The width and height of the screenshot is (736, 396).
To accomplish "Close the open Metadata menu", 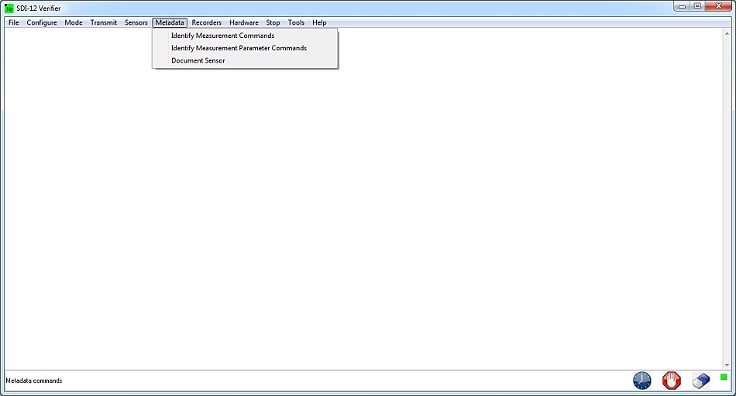I will pos(170,22).
